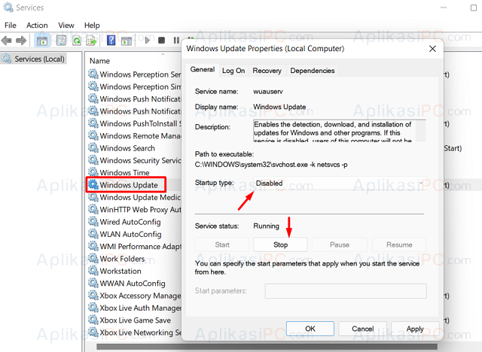Click the Start Service play icon in toolbar

148,40
